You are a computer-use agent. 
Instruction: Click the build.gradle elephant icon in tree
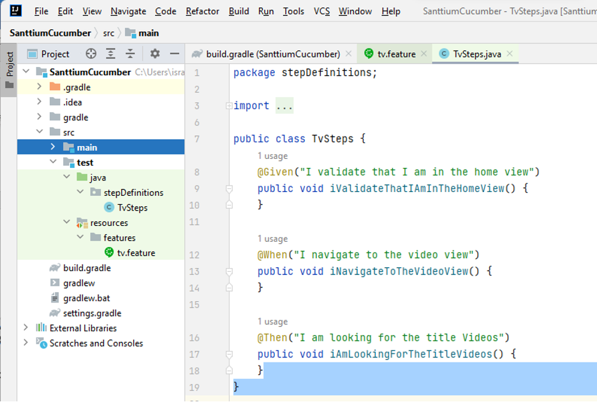pos(55,268)
